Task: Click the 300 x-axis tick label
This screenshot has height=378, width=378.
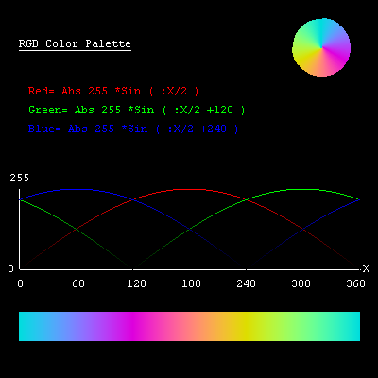Action: 301,283
